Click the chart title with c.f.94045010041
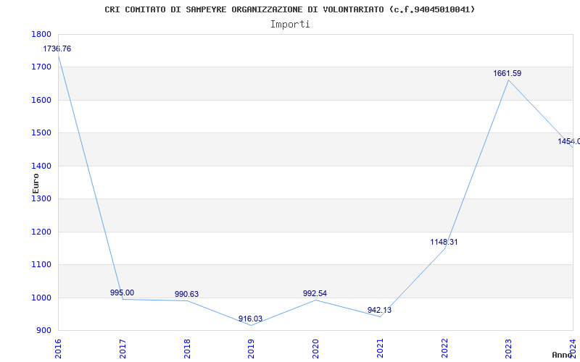The width and height of the screenshot is (580, 362). 289,9
